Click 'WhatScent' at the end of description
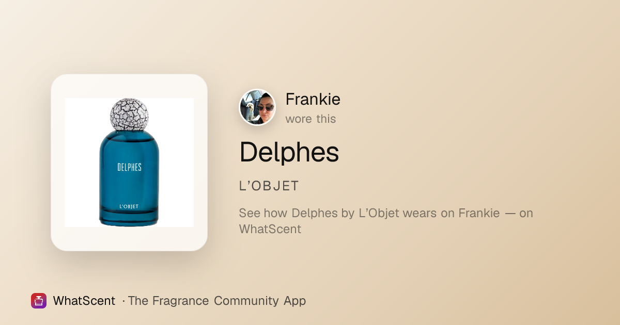Viewport: 620px width, 325px height. coord(270,229)
